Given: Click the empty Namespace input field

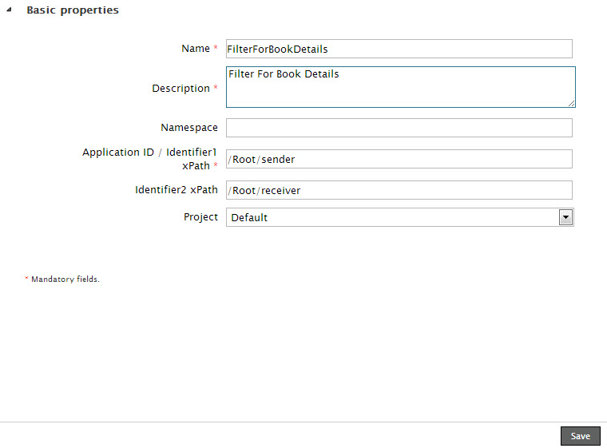Looking at the screenshot, I should (x=399, y=128).
